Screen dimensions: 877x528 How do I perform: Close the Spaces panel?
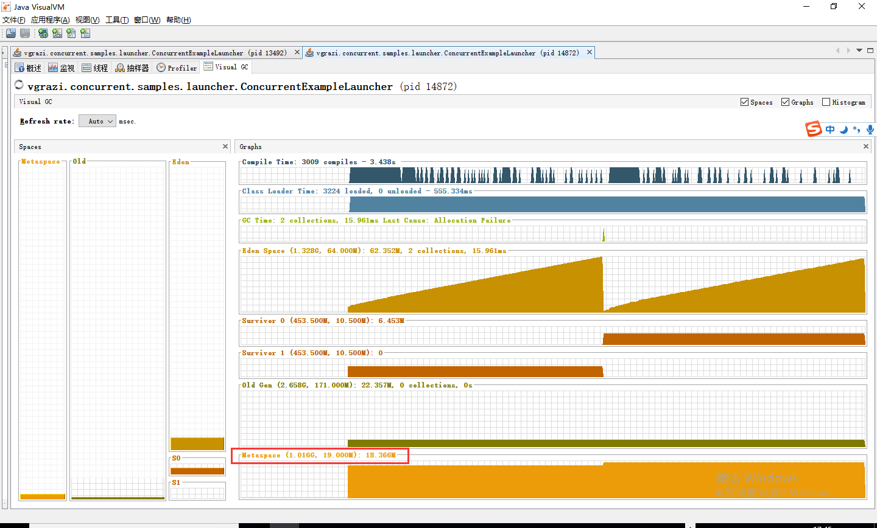(225, 146)
